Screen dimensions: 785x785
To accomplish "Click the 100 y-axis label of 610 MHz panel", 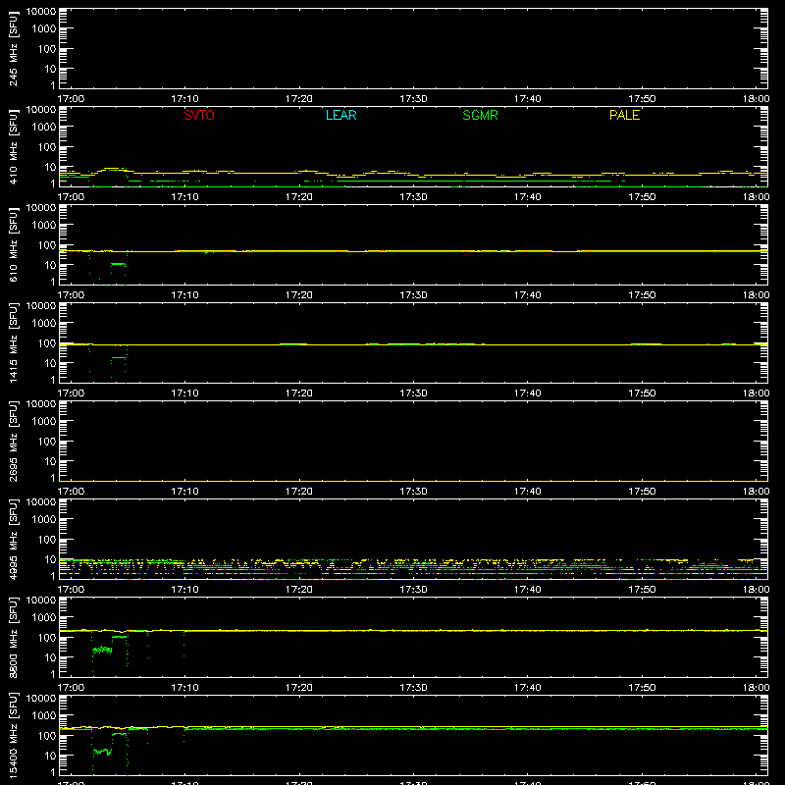I will coord(47,245).
